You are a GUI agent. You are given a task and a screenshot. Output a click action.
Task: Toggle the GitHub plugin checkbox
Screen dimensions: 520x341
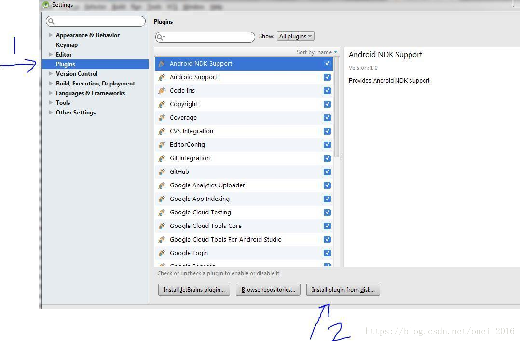tap(327, 171)
